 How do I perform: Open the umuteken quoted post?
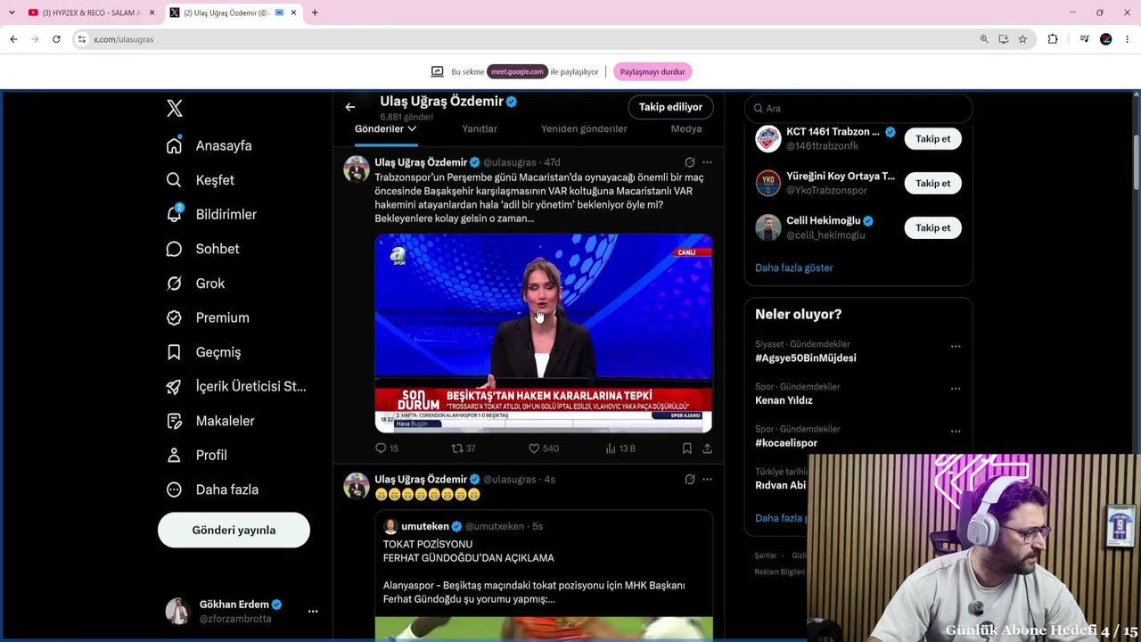(544, 575)
